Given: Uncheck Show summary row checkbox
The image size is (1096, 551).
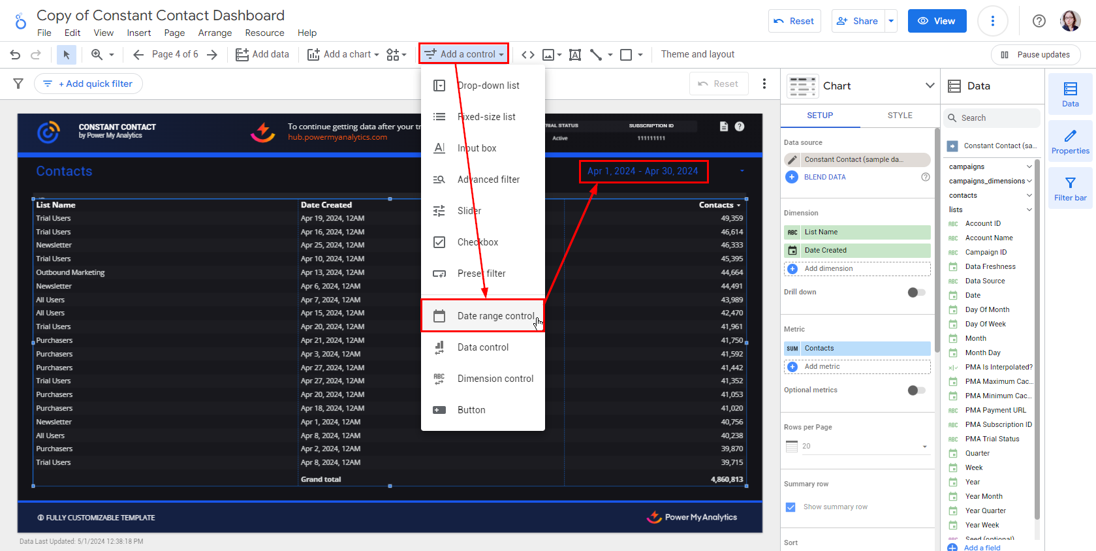Looking at the screenshot, I should click(791, 507).
